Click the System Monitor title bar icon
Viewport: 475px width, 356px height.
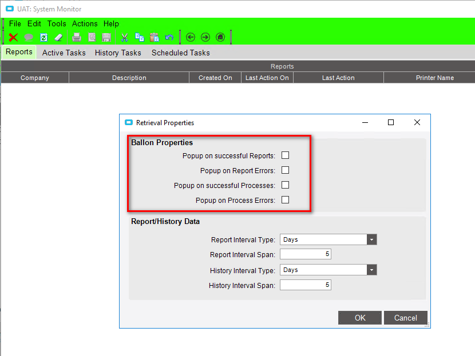click(x=10, y=9)
